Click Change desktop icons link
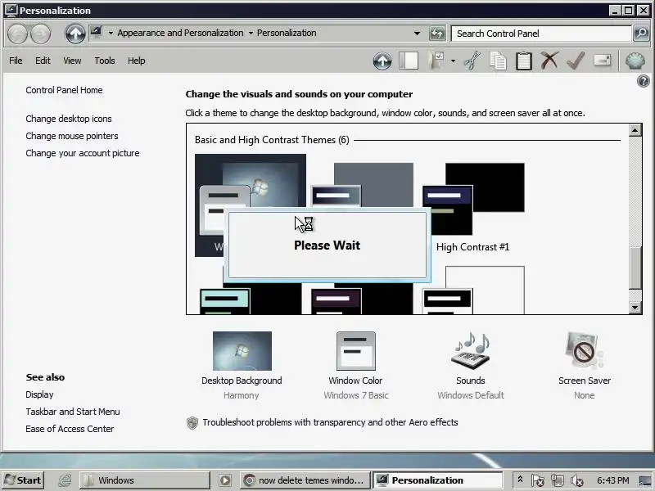This screenshot has height=491, width=655. [x=69, y=119]
